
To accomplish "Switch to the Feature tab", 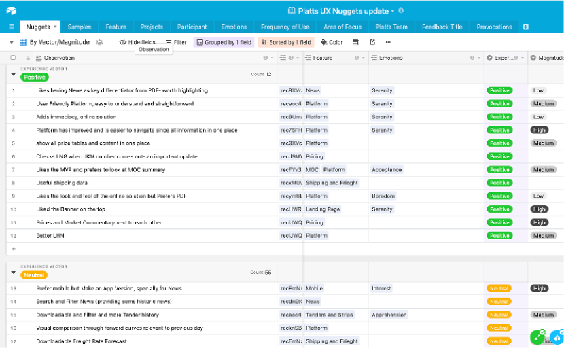I will (116, 27).
